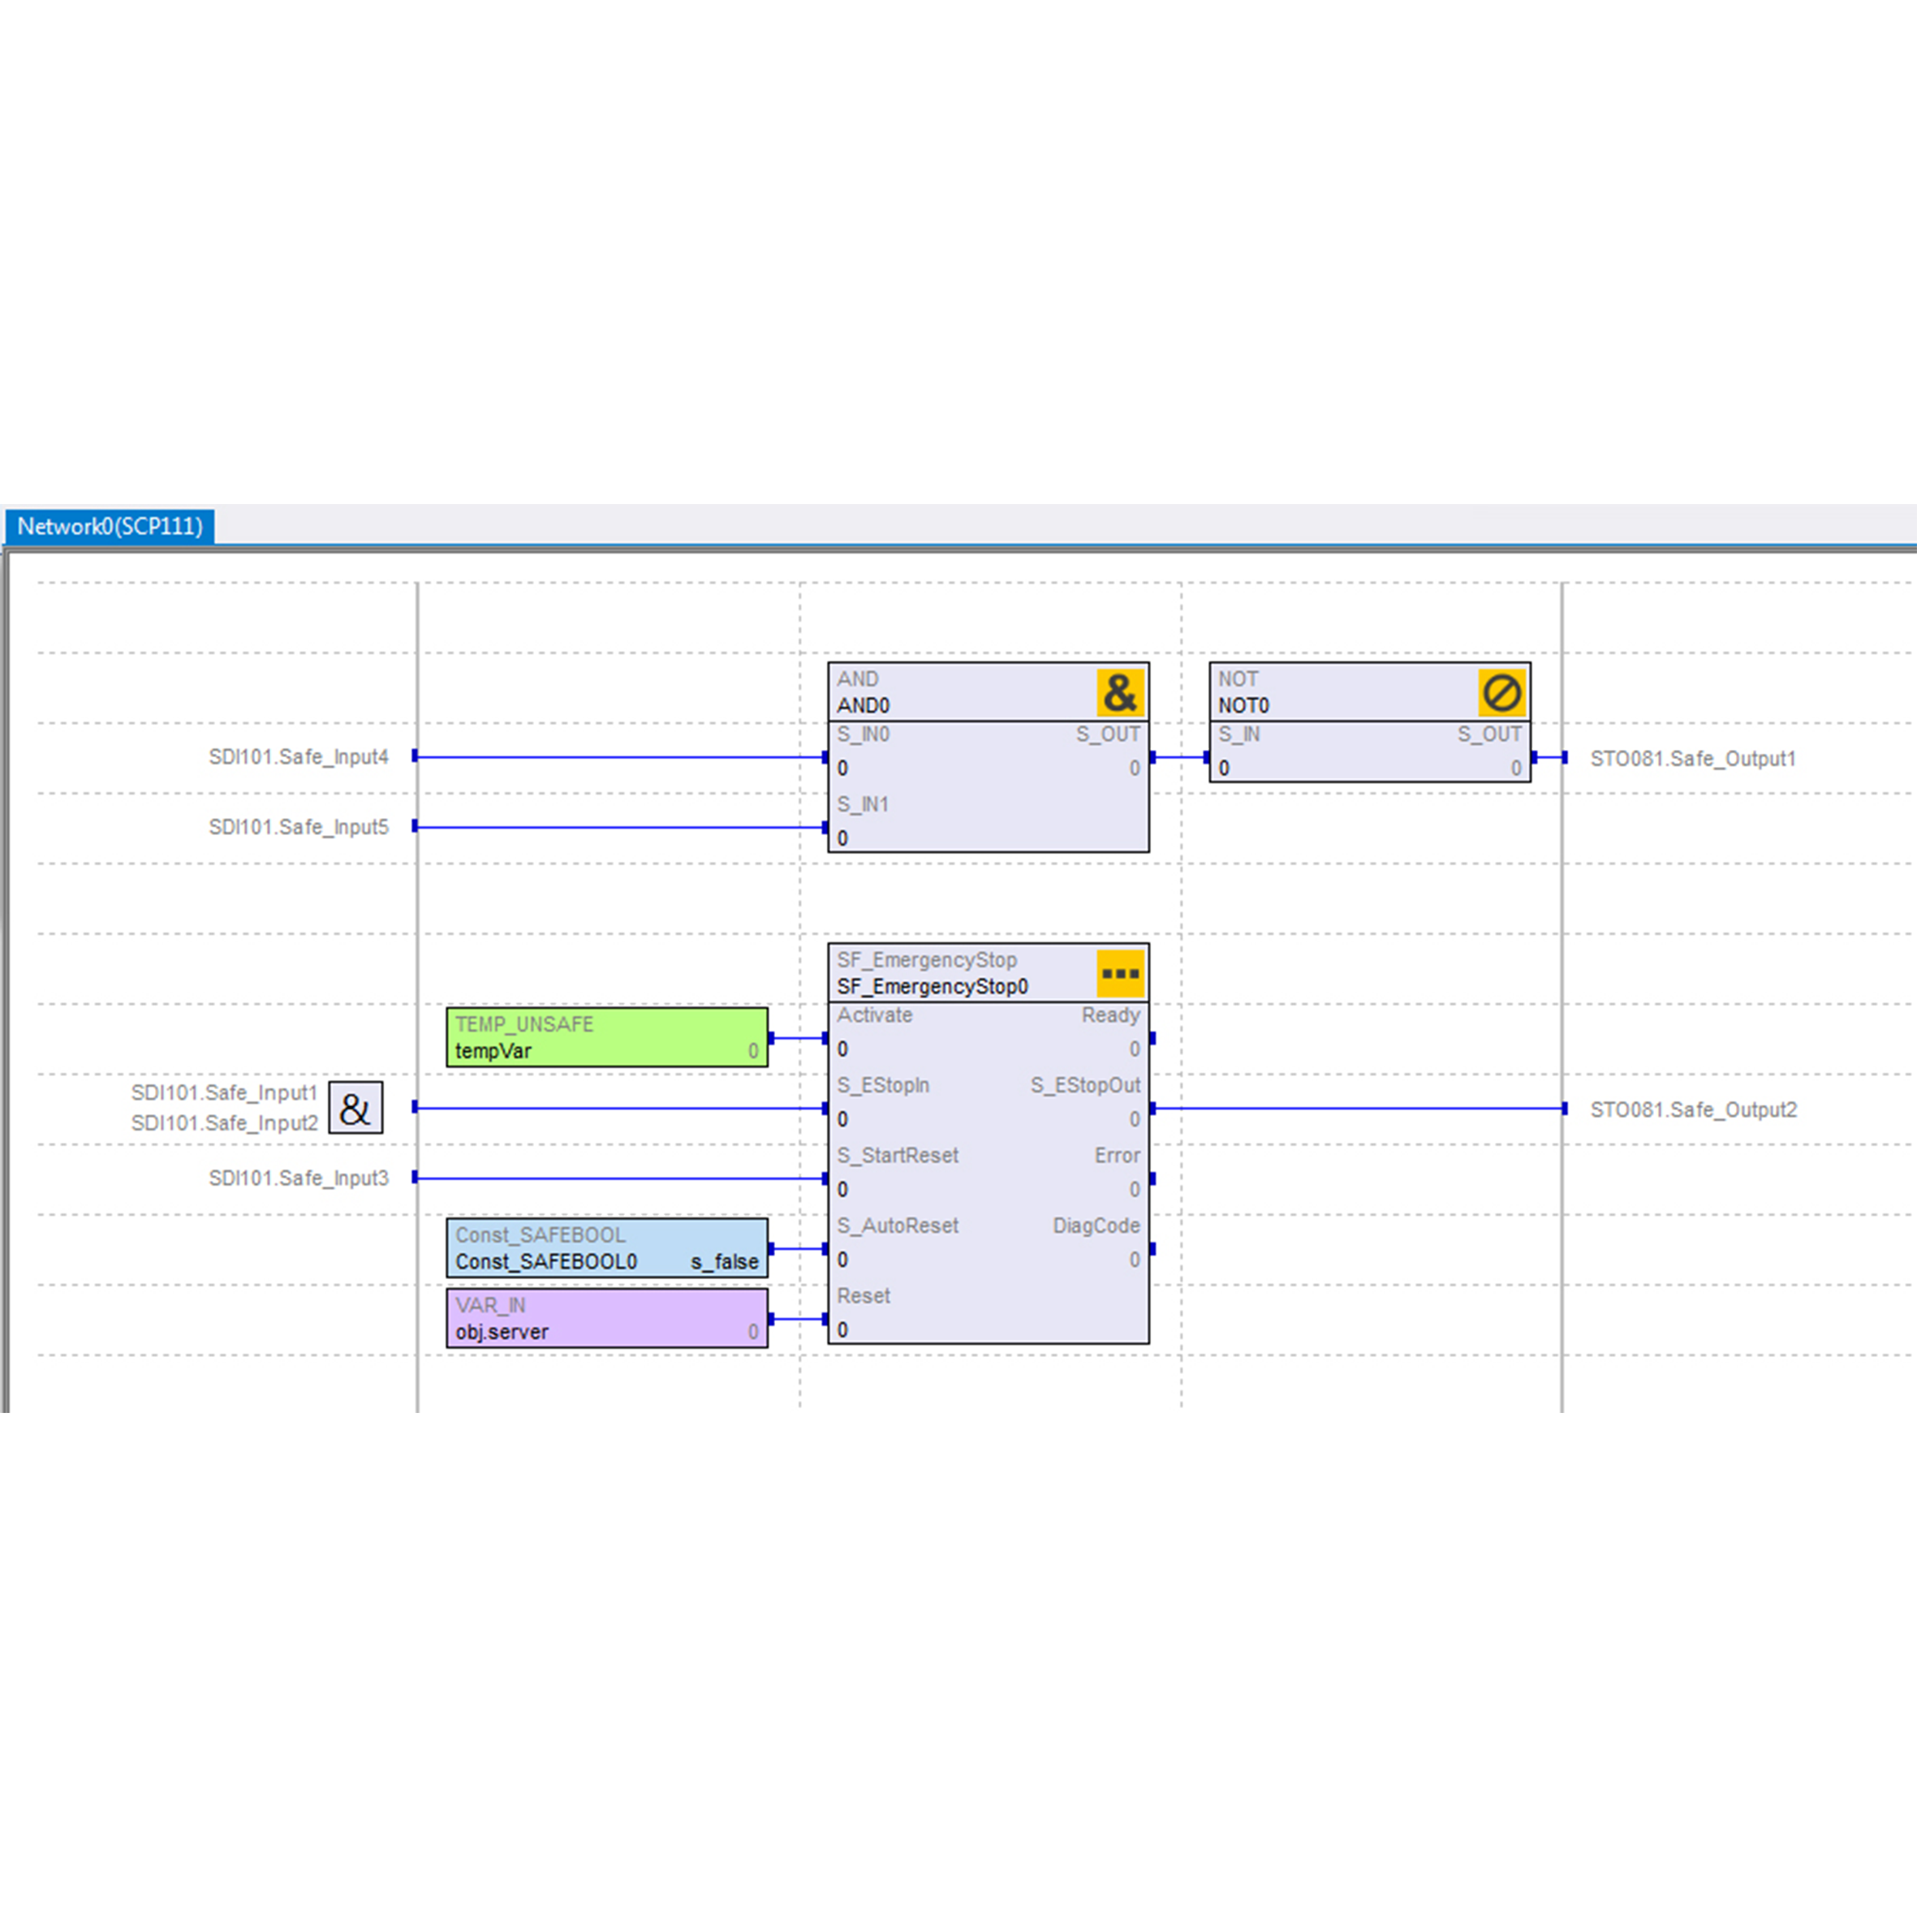Click the Activate input of SF_EmergencyStop0
The height and width of the screenshot is (1917, 1917).
(x=874, y=1015)
